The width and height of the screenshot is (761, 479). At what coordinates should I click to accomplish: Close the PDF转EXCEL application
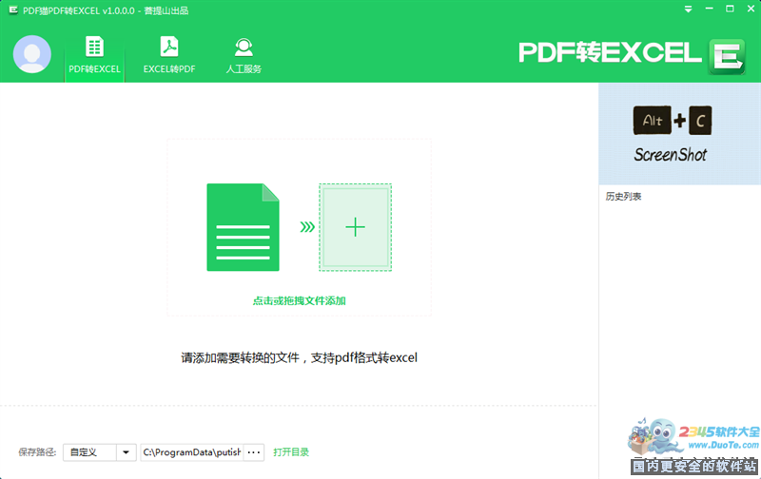[751, 9]
